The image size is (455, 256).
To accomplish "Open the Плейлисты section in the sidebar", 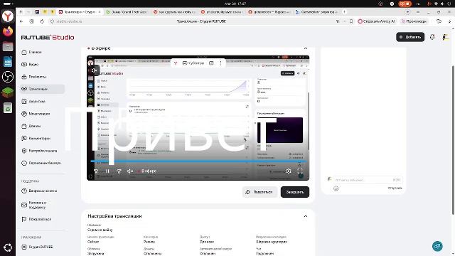I will (x=34, y=77).
